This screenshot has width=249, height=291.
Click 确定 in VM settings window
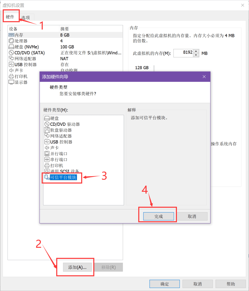[165, 284]
